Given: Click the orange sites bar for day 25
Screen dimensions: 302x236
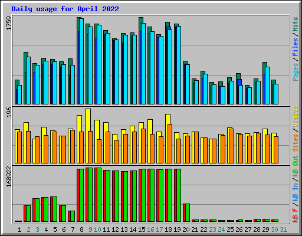Looking at the screenshot, I should click(232, 146).
